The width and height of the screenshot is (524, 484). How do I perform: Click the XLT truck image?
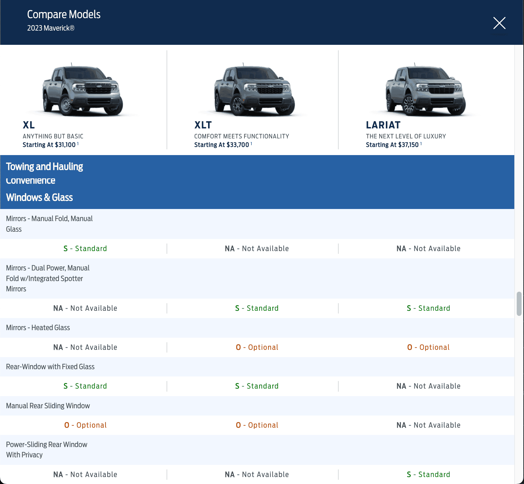pyautogui.click(x=254, y=89)
